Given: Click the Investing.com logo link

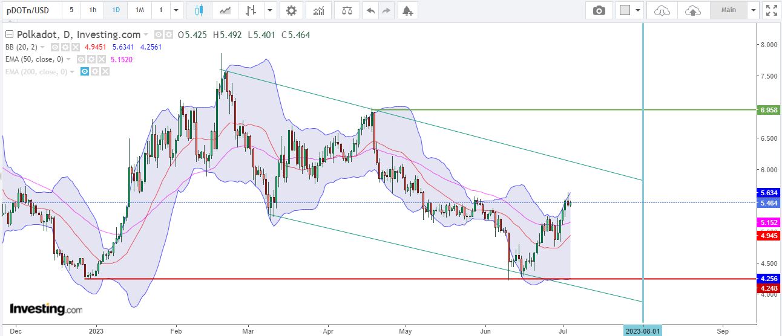Looking at the screenshot, I should [x=46, y=309].
